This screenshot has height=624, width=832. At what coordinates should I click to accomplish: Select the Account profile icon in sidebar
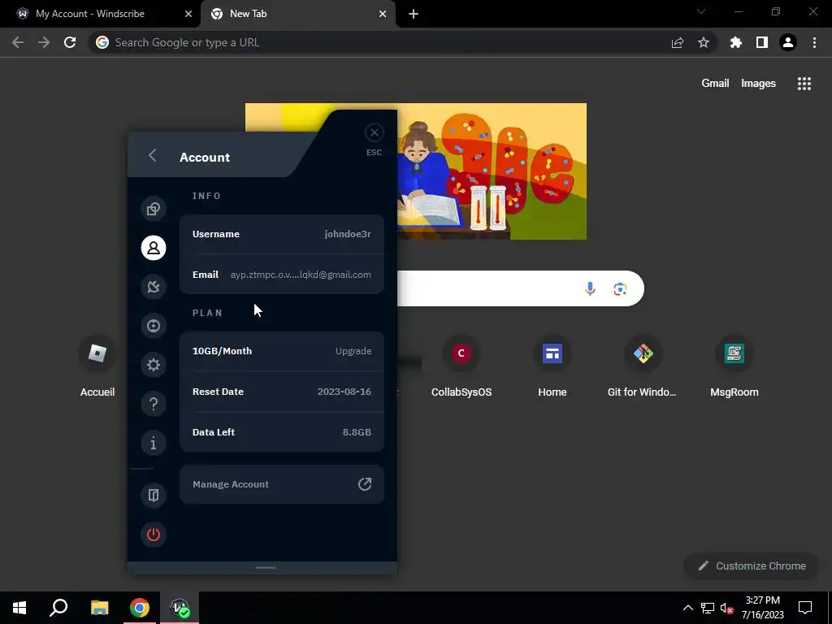click(154, 248)
